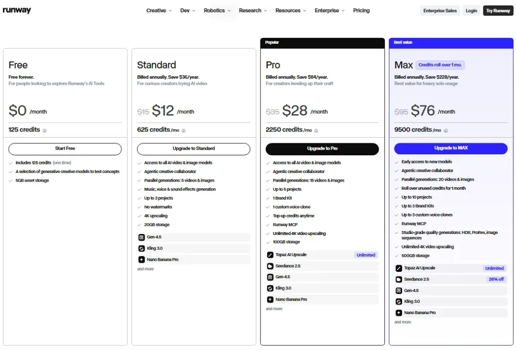Expand the Resources menu chevron
This screenshot has width=516, height=350.
point(305,11)
